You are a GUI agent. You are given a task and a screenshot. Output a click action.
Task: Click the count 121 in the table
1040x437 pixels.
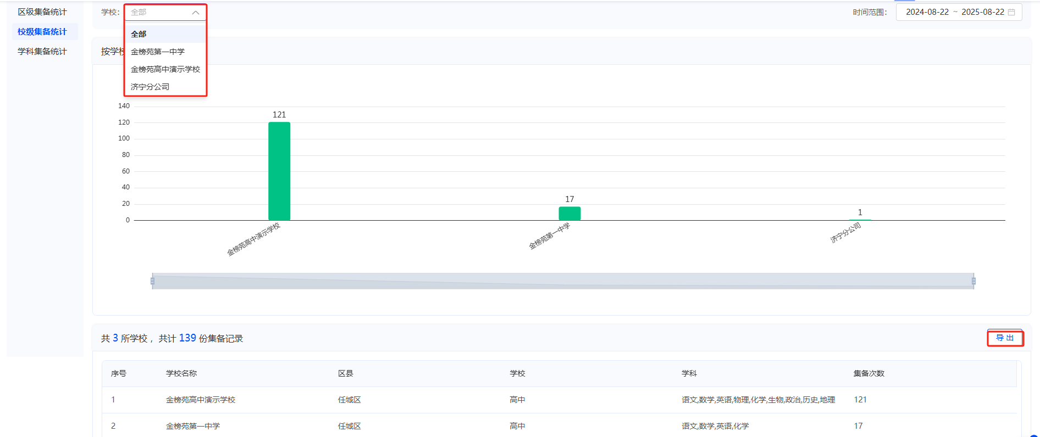(x=860, y=400)
